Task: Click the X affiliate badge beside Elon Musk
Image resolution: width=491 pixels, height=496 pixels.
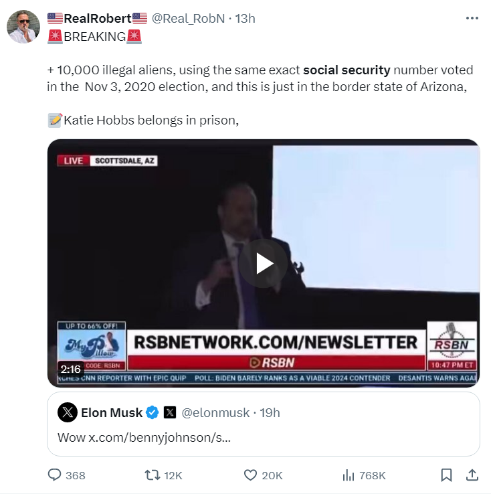Action: click(x=170, y=412)
